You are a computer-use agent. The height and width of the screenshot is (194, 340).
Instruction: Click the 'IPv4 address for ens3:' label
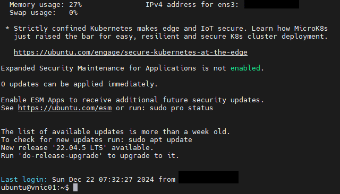(192, 5)
